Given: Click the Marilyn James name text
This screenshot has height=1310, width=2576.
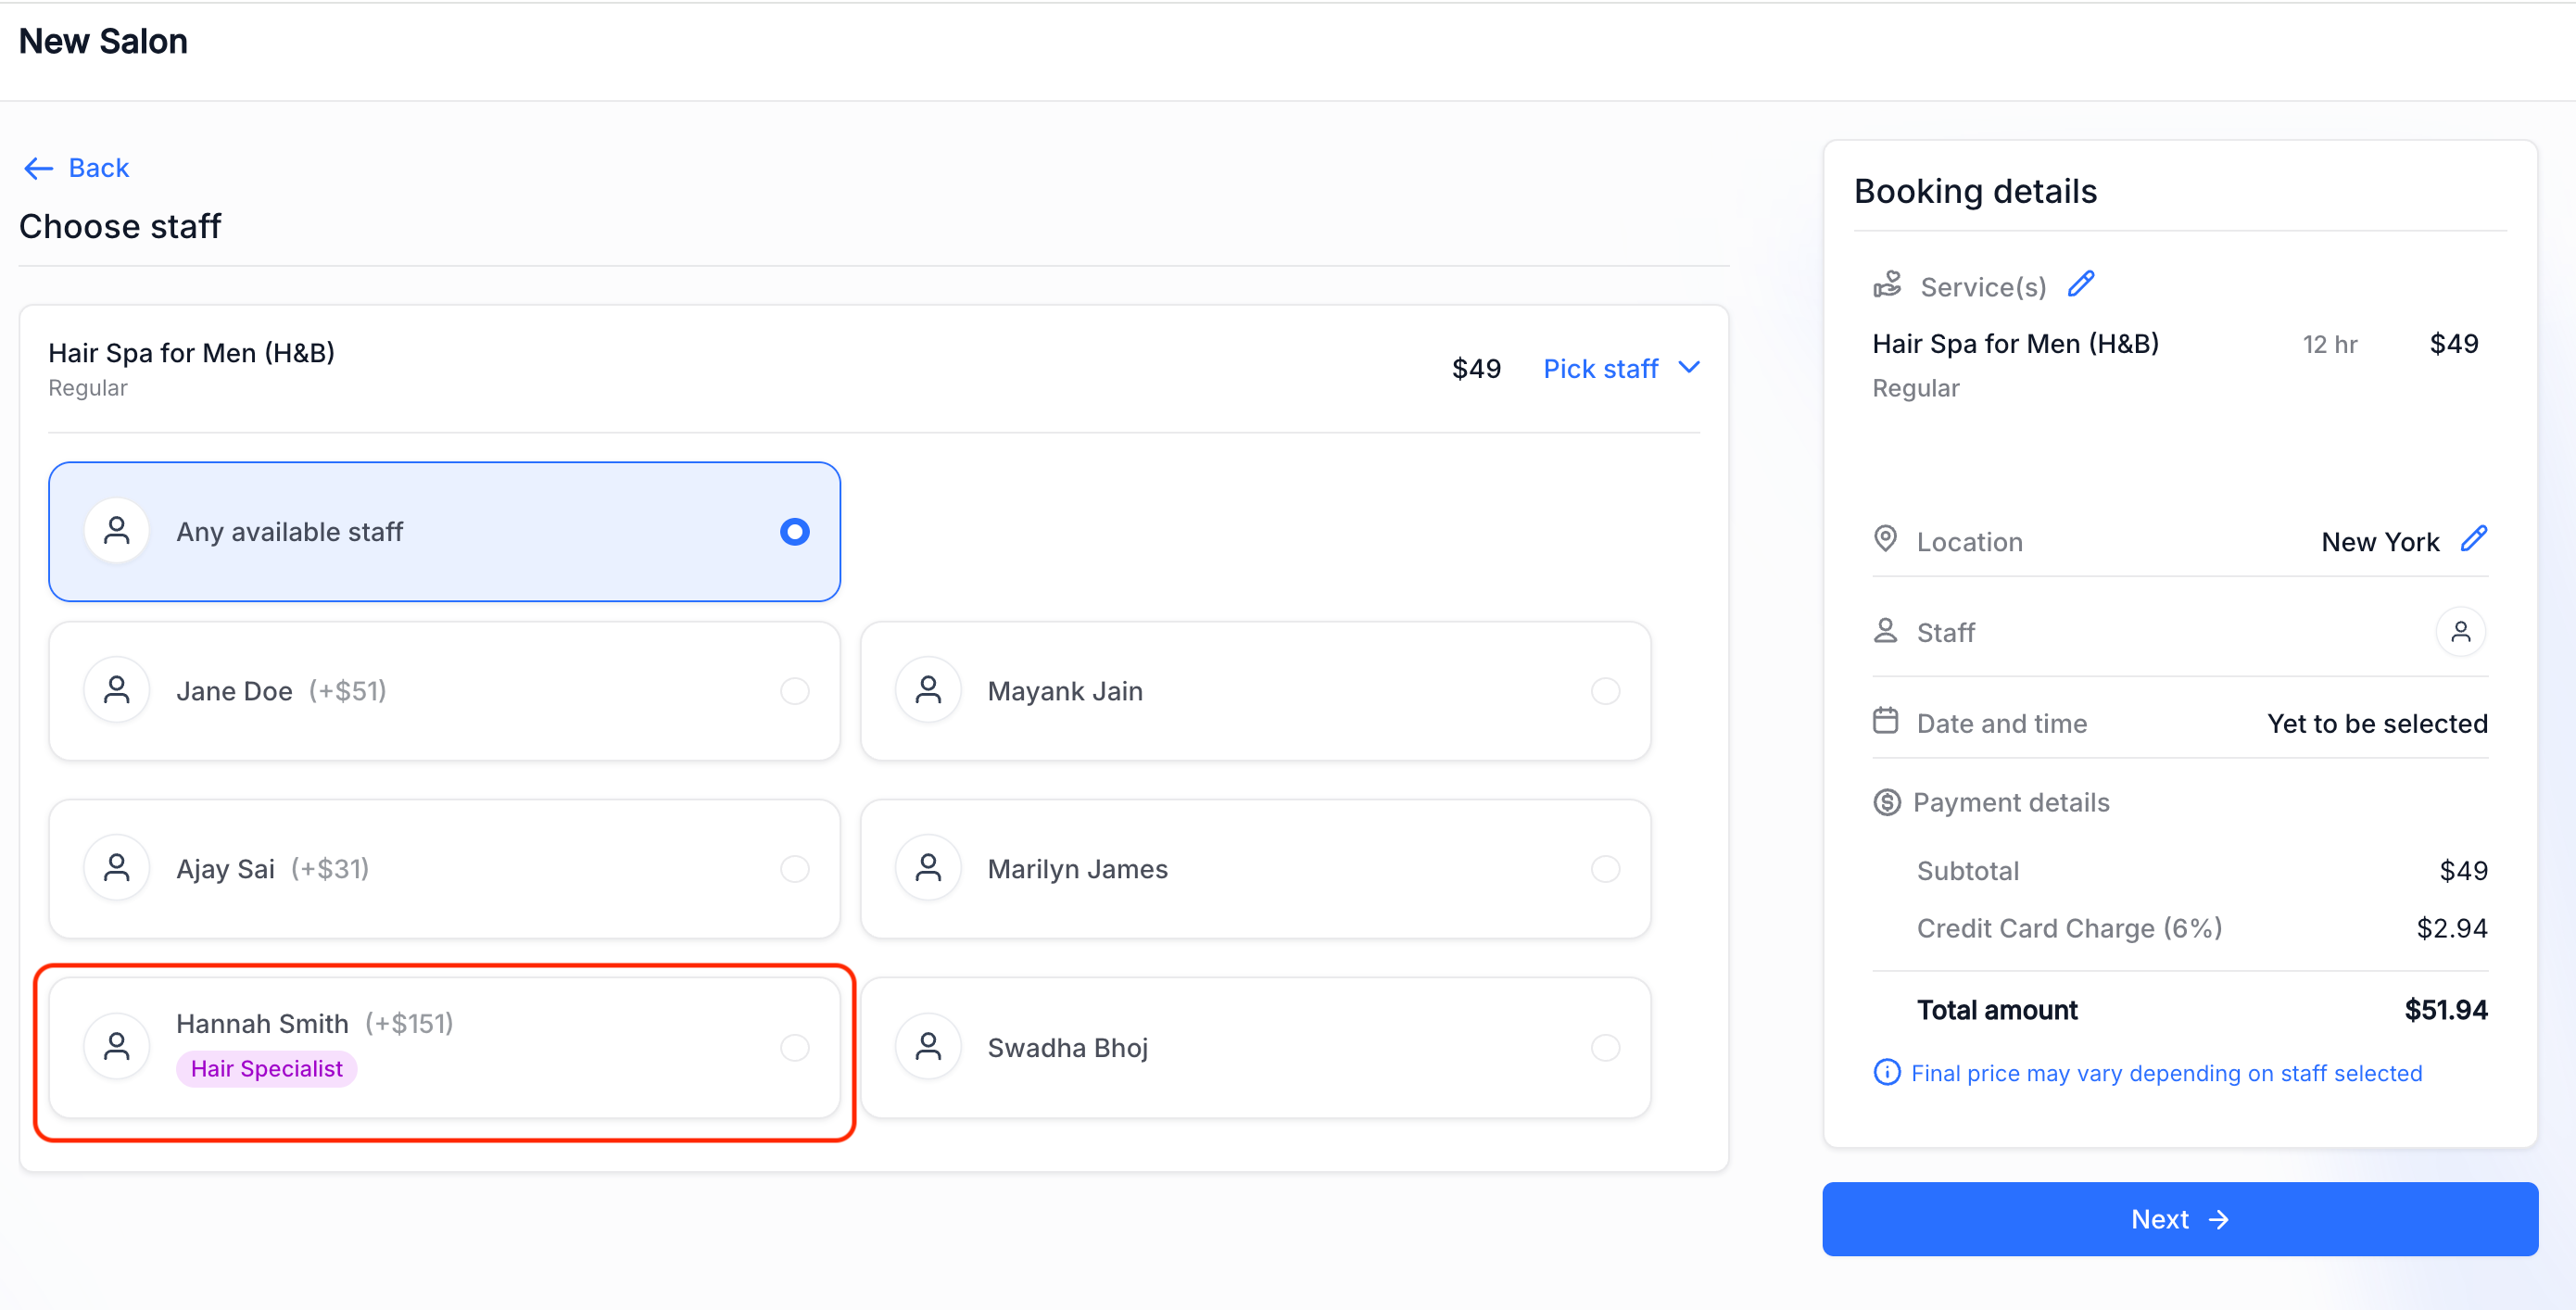Looking at the screenshot, I should click(x=1077, y=869).
